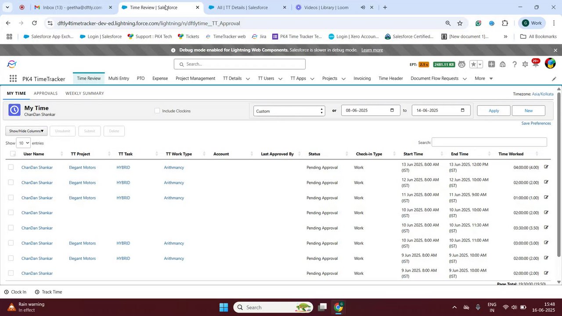The image size is (562, 316).
Task: Open the Salesforce notifications bell
Action: (x=535, y=65)
